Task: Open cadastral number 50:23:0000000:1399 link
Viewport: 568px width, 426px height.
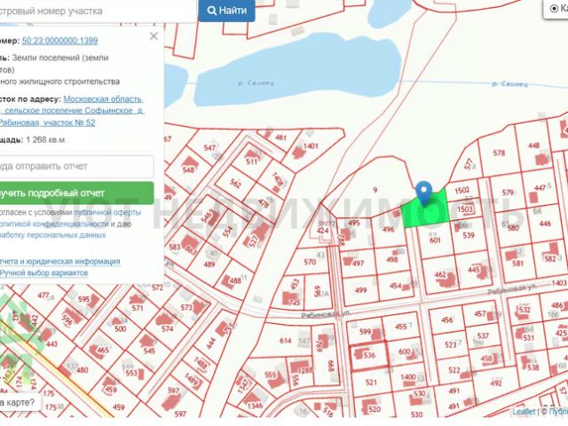Action: point(59,41)
